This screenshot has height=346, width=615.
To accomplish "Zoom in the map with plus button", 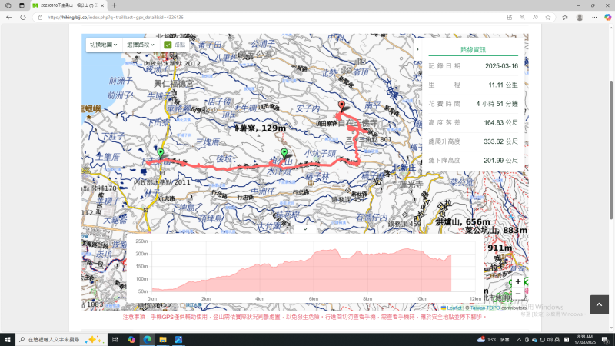I will [518, 281].
